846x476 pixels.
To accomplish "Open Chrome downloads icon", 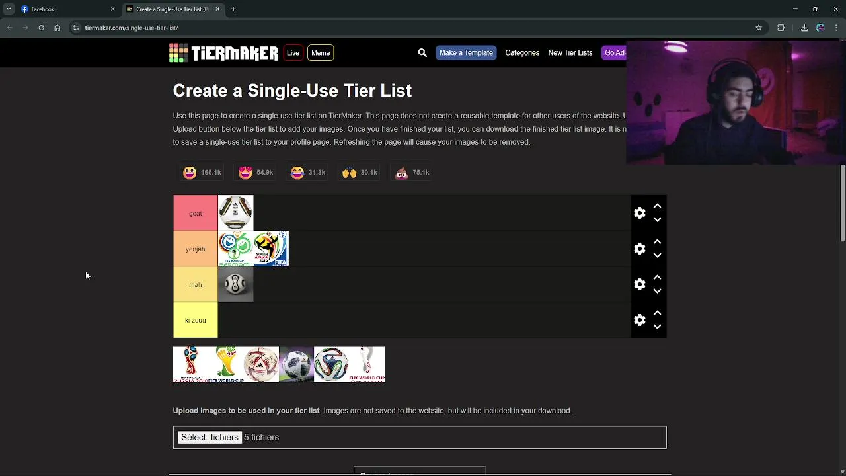I will point(804,28).
